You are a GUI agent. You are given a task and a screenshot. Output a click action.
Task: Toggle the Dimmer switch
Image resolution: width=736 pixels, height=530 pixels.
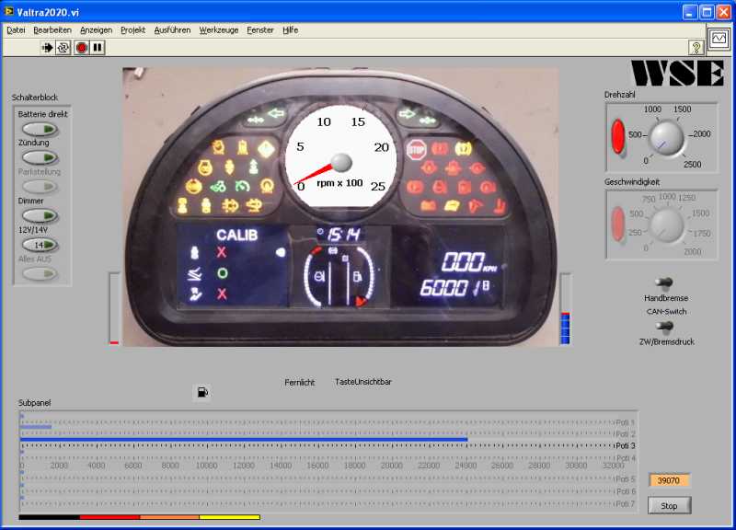(40, 216)
